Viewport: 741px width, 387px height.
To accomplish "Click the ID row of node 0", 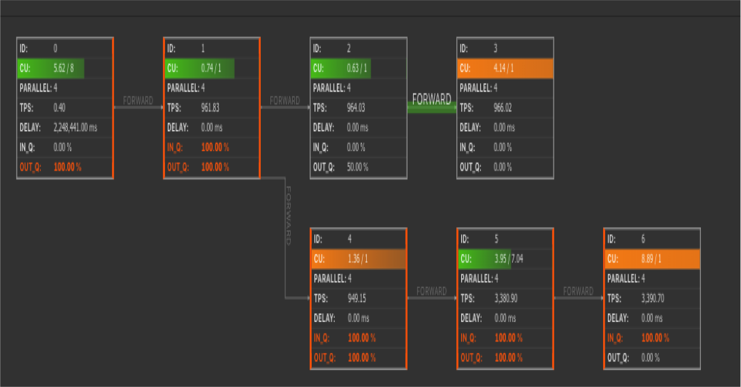I will 65,49.
